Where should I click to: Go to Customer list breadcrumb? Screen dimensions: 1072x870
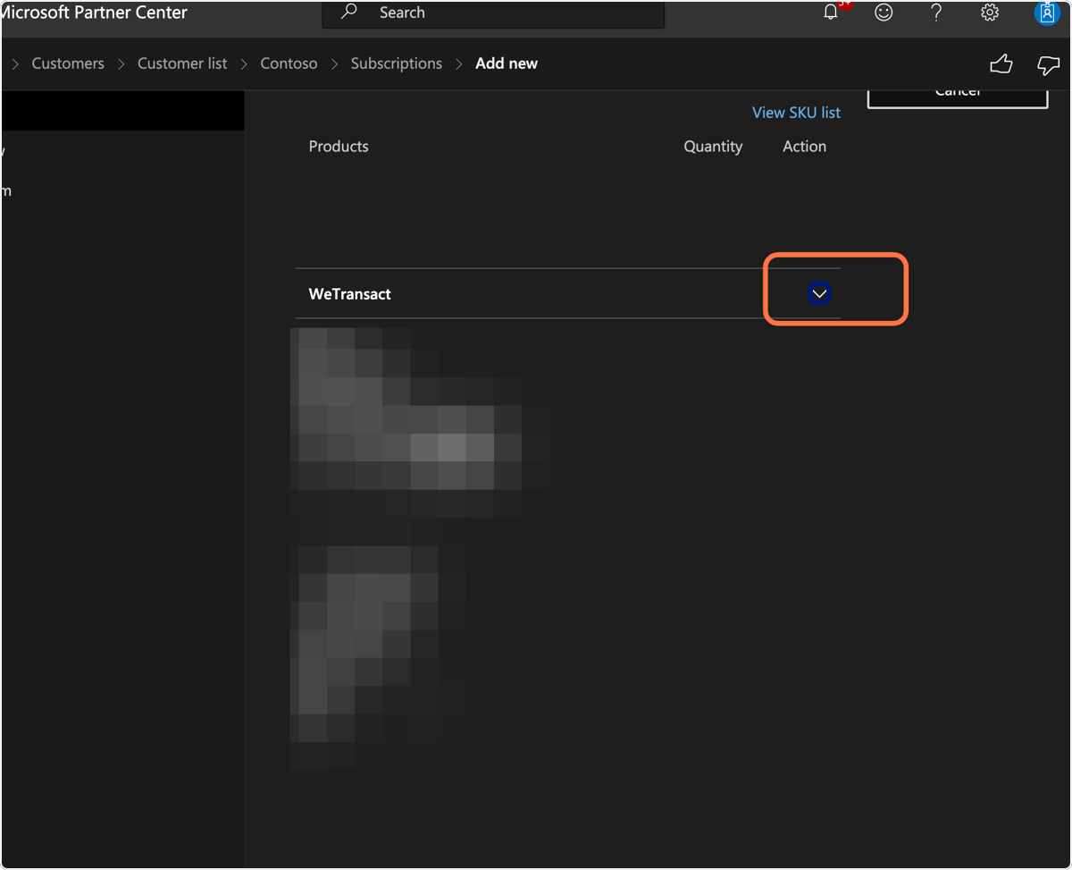click(x=182, y=63)
